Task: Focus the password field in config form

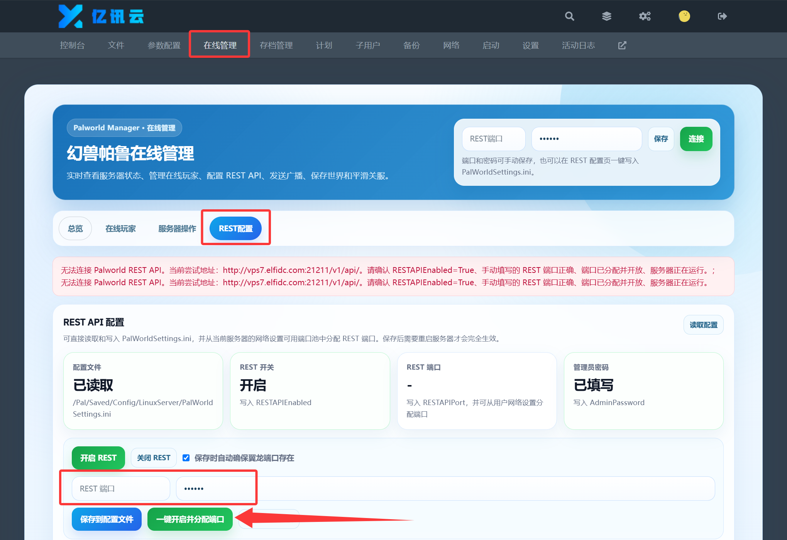Action: click(x=445, y=489)
